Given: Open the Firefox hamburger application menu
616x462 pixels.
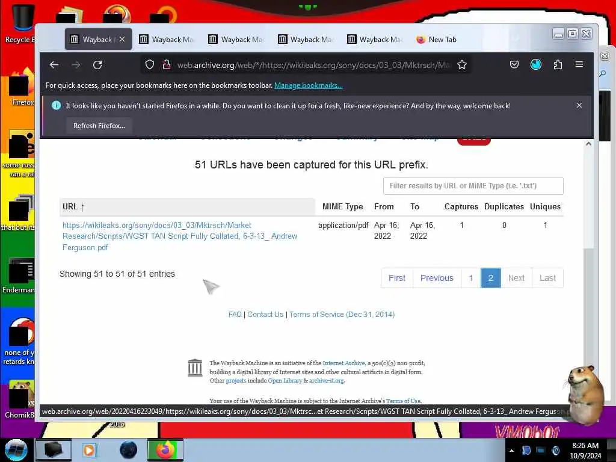Looking at the screenshot, I should coord(579,64).
